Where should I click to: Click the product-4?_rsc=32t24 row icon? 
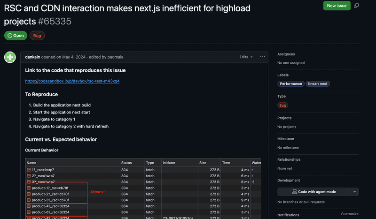click(29, 206)
